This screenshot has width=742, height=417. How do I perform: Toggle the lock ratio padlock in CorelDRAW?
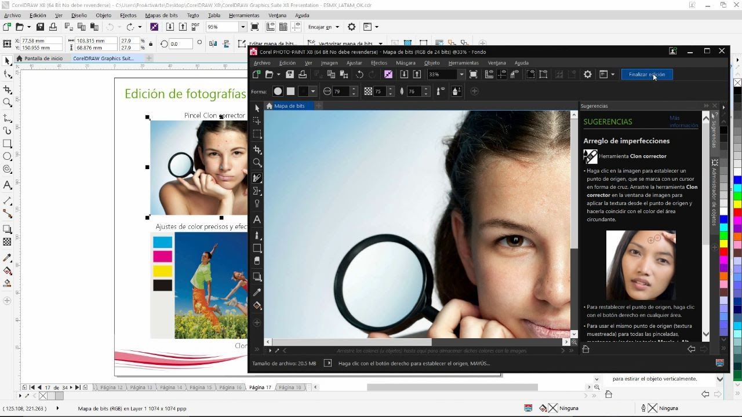click(x=151, y=44)
